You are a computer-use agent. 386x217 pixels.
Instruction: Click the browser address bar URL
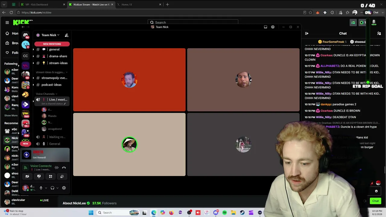coord(36,12)
